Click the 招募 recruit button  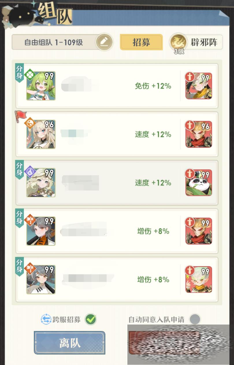pyautogui.click(x=141, y=42)
